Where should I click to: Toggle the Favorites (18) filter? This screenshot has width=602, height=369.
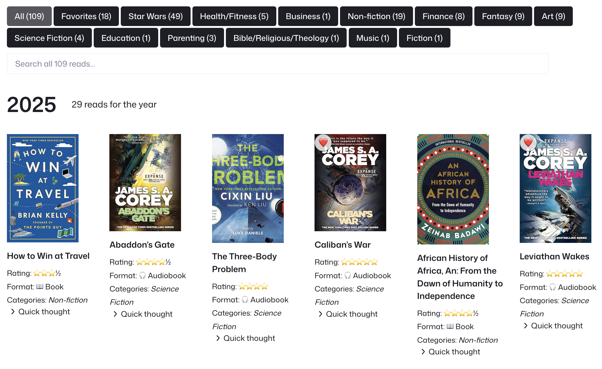pos(86,16)
